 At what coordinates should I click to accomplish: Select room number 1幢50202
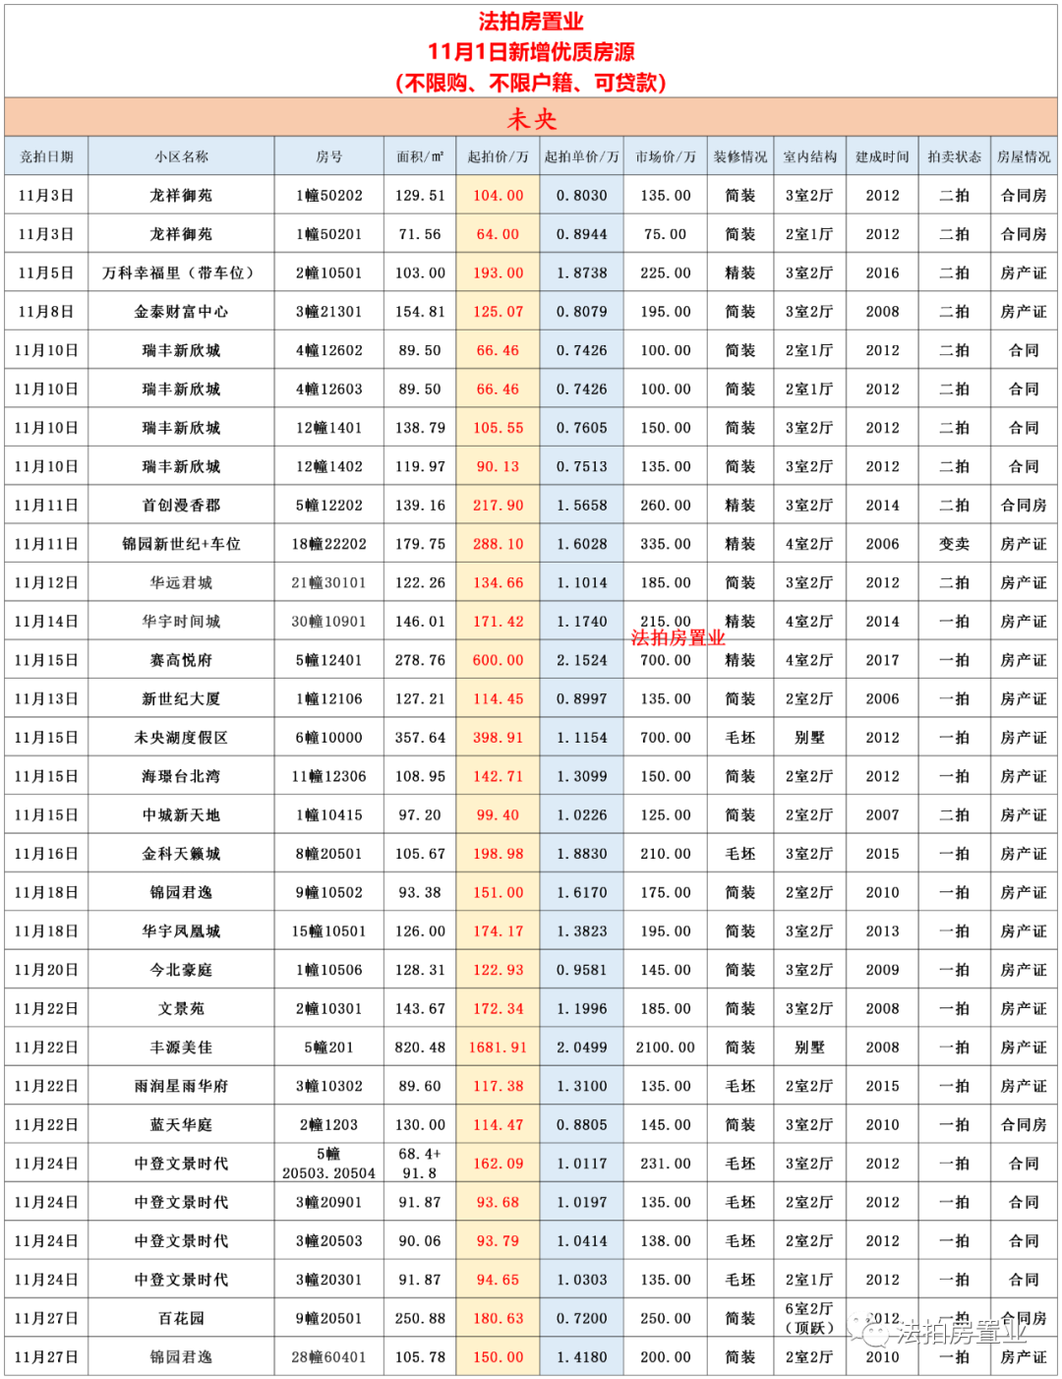coord(329,196)
